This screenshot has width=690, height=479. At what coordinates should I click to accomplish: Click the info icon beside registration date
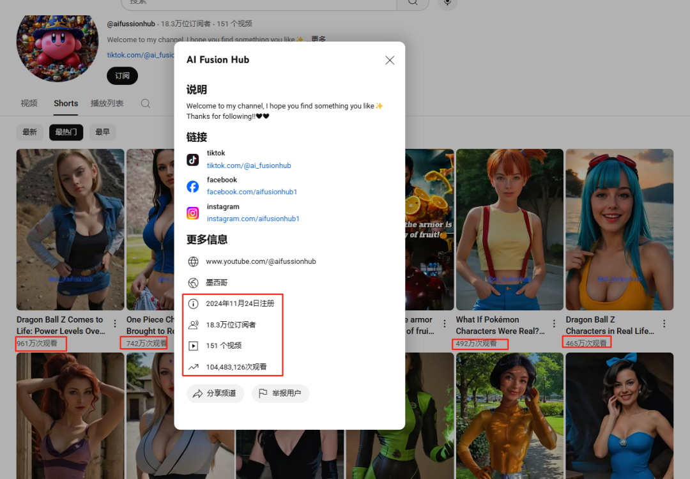[193, 303]
